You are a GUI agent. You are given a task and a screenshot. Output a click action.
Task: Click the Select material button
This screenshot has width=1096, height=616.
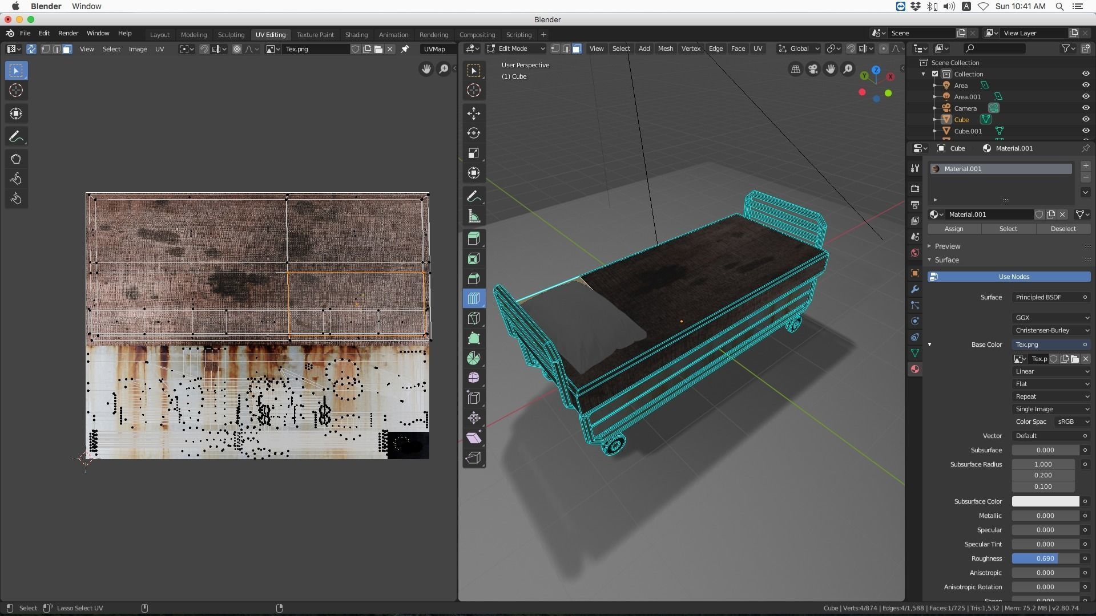point(1008,229)
